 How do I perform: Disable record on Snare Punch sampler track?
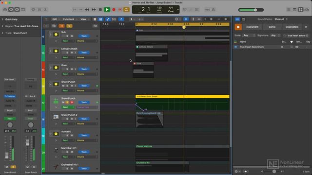point(72,103)
